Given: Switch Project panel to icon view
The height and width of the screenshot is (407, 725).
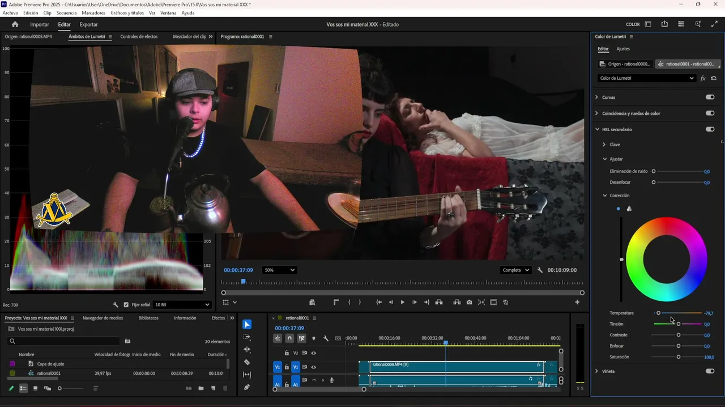Looking at the screenshot, I should point(35,388).
